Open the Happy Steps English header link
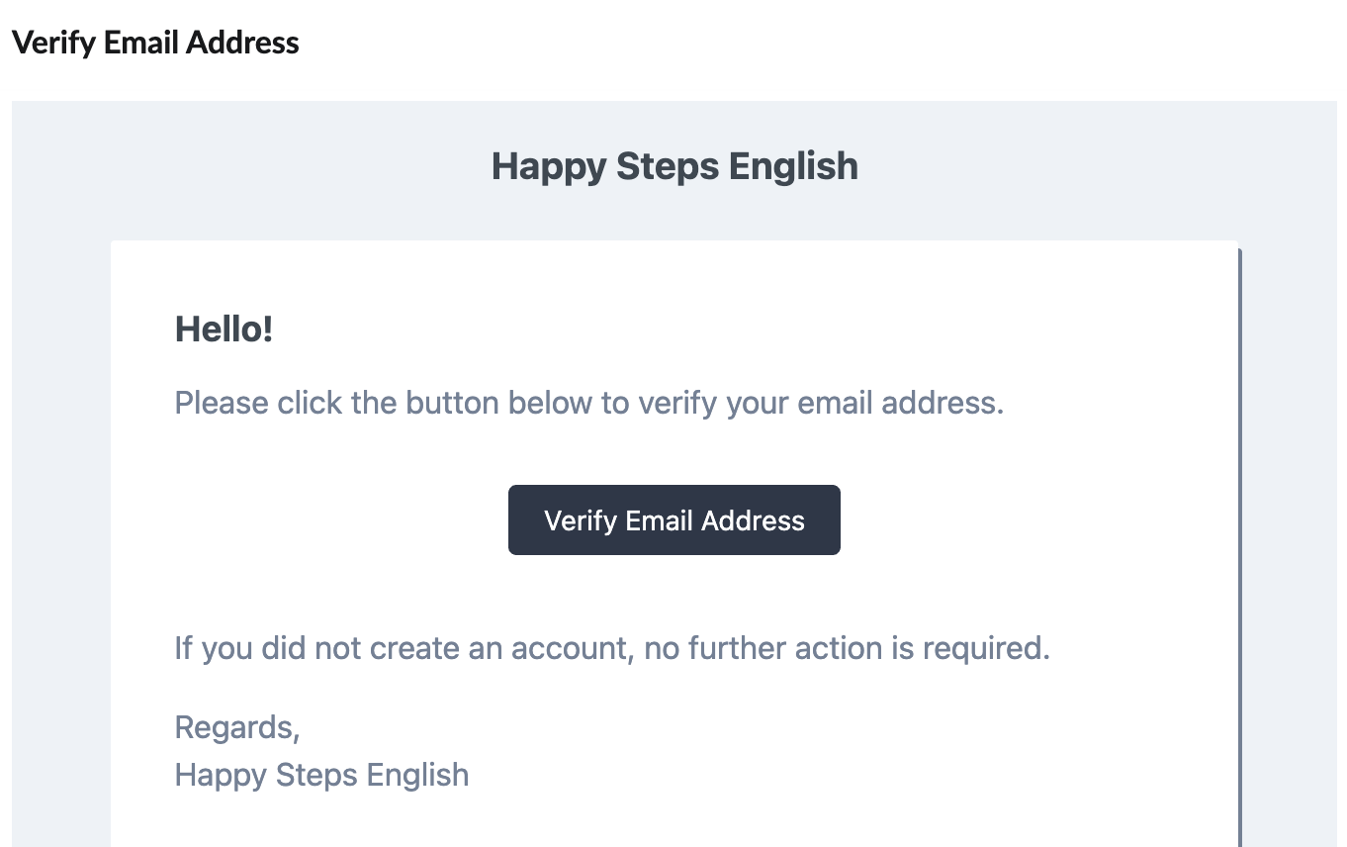Image resolution: width=1347 pixels, height=847 pixels. coord(674,166)
